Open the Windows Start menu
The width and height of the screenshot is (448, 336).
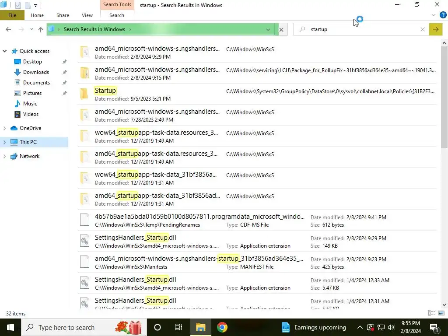(x=10, y=327)
